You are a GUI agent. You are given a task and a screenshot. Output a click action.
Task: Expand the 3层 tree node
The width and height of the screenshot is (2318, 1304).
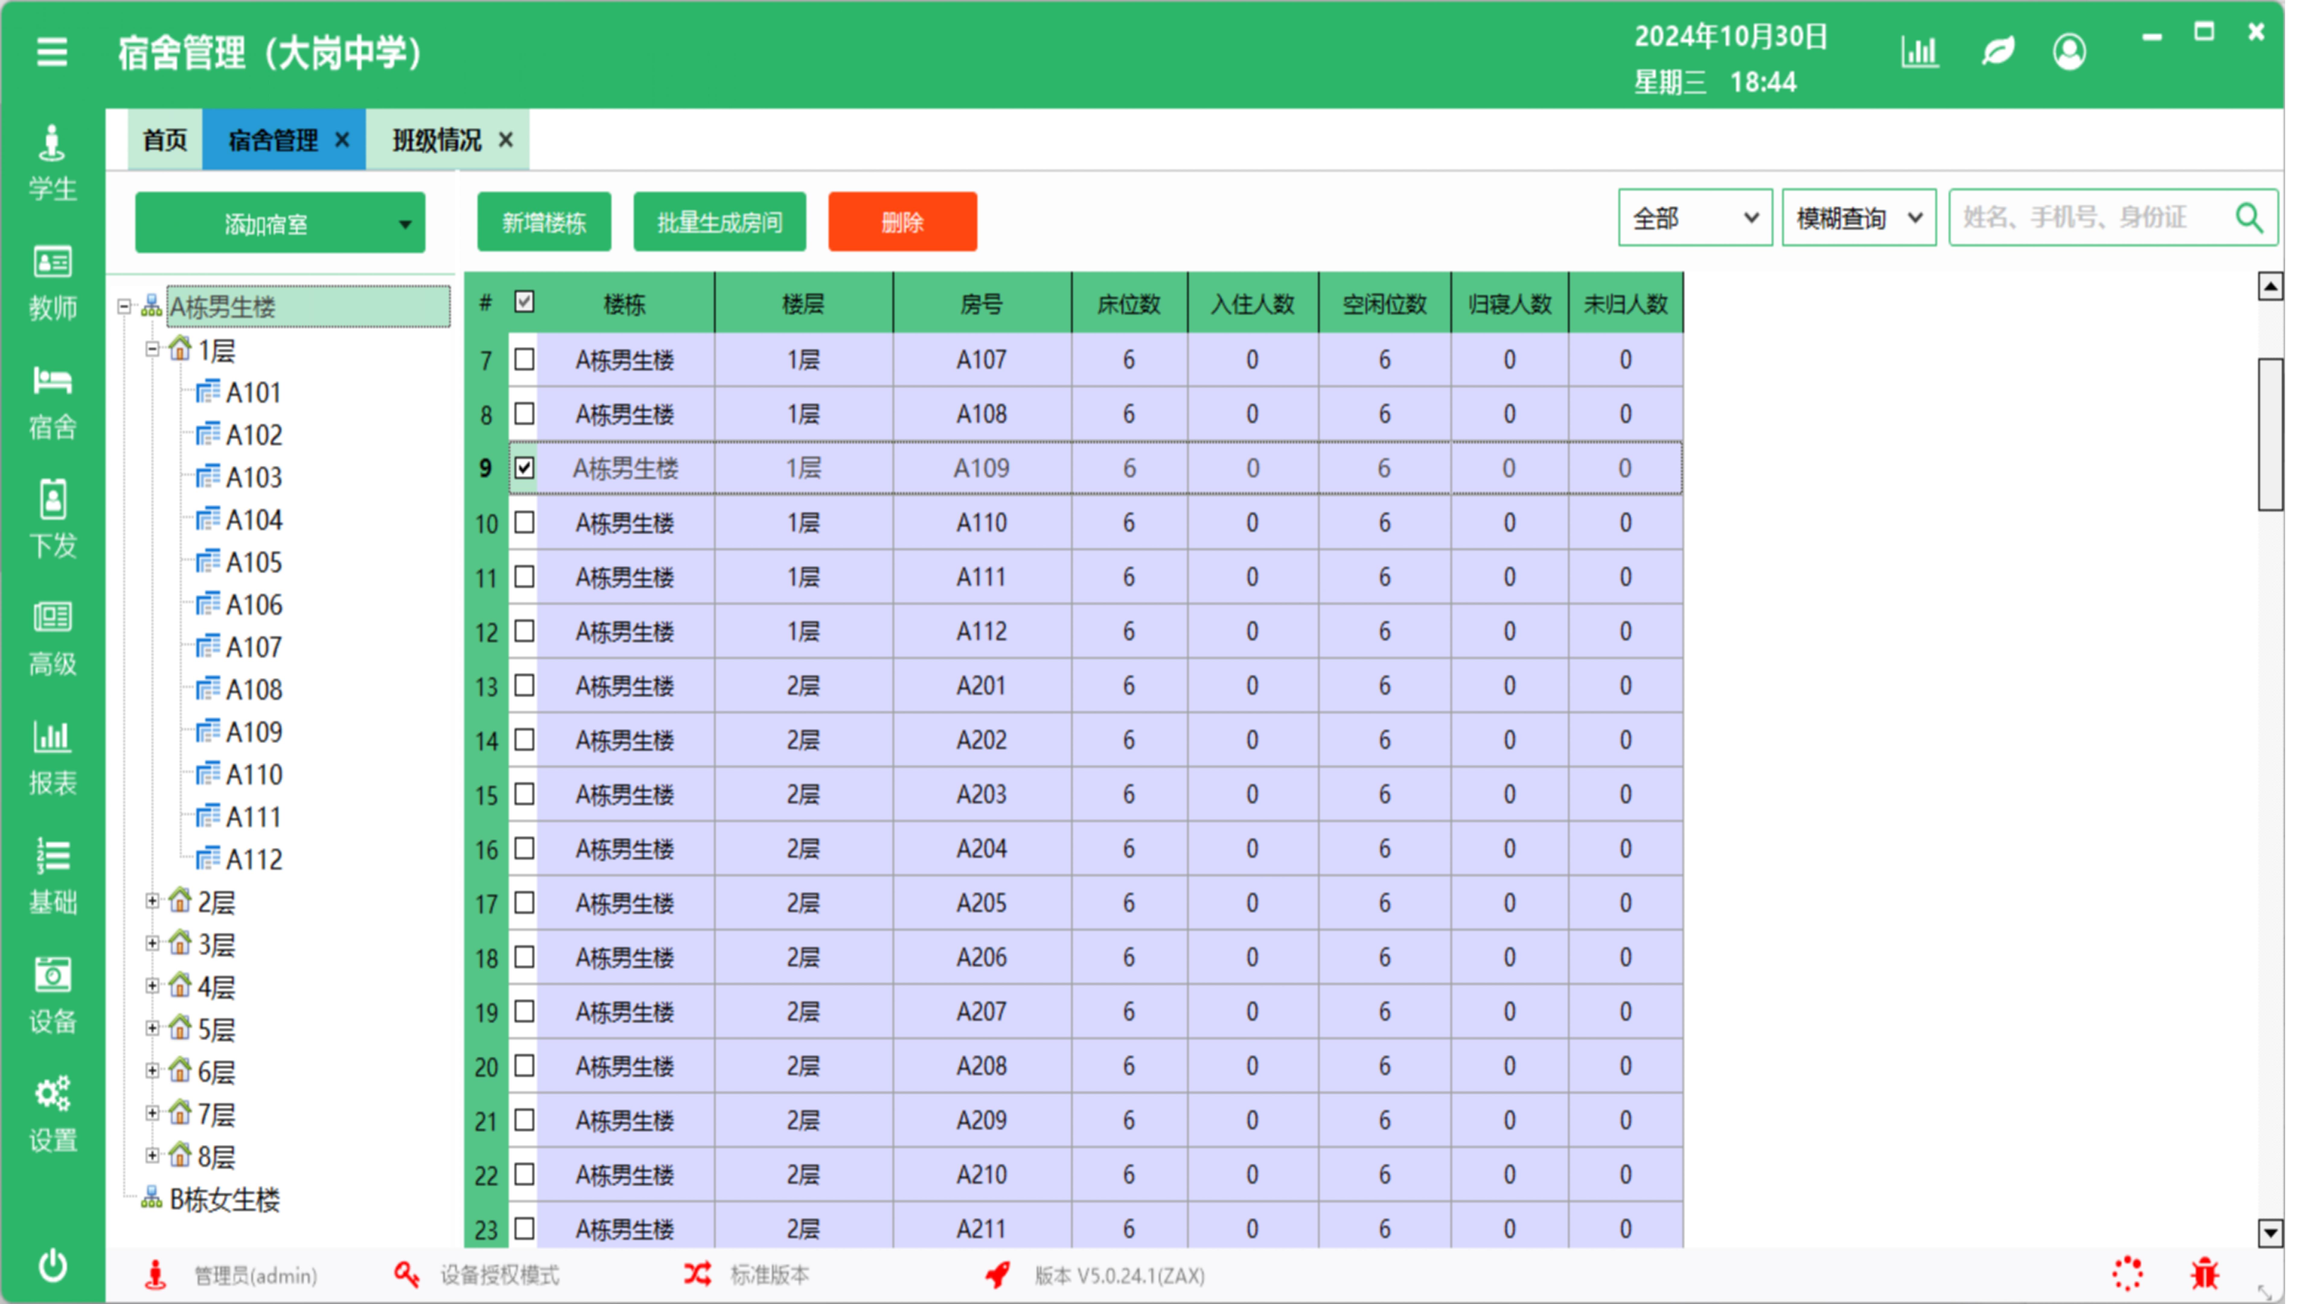pyautogui.click(x=152, y=943)
